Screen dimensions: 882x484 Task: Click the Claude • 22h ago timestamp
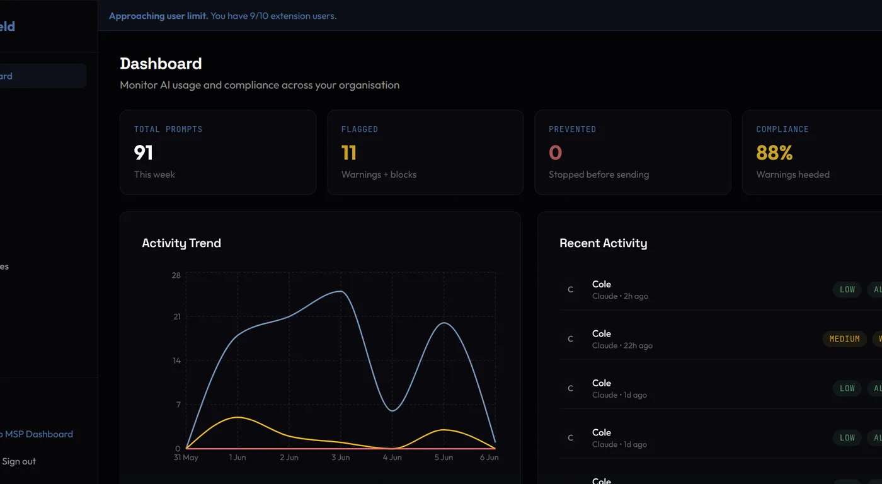coord(622,346)
